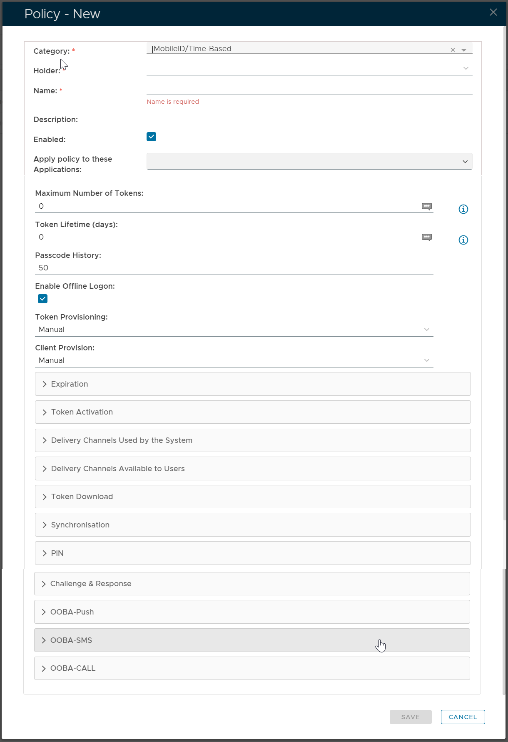Click the Cancel button
Screen dimensions: 508x742
463,717
